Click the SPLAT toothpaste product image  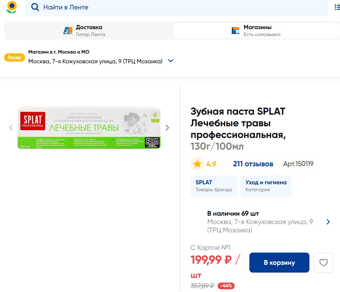89,128
